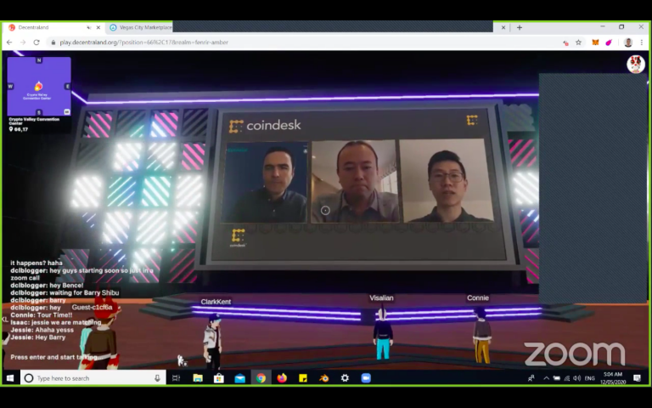The height and width of the screenshot is (408, 652).
Task: Go back using the browser back arrow
Action: [9, 42]
